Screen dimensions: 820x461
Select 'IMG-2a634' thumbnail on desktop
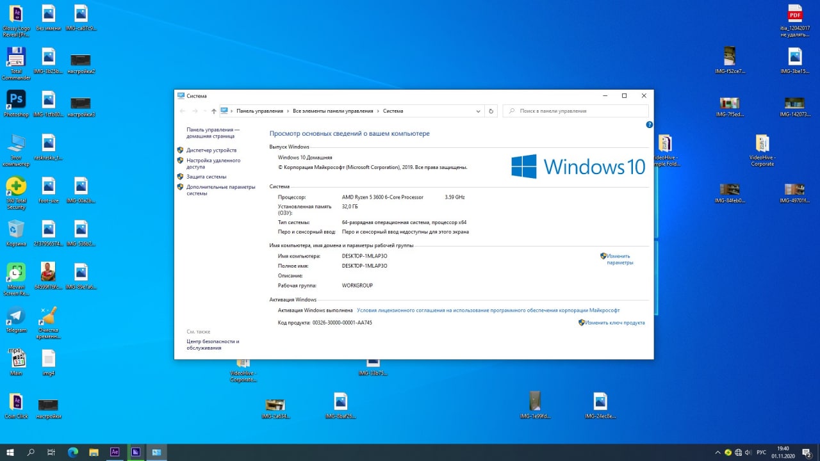point(275,408)
